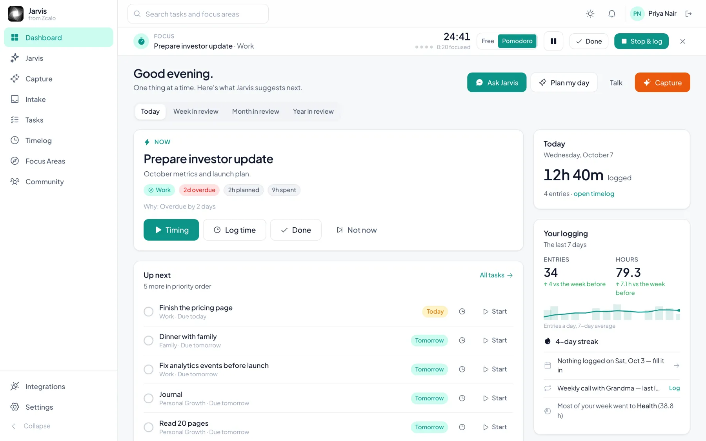Select the Today tab
Viewport: 706px width, 441px height.
tap(150, 111)
